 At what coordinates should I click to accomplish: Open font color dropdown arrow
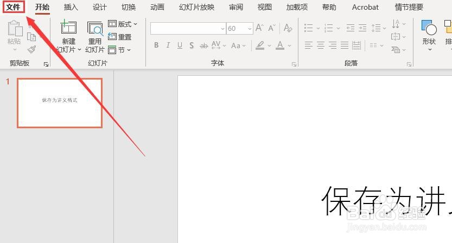coord(289,45)
